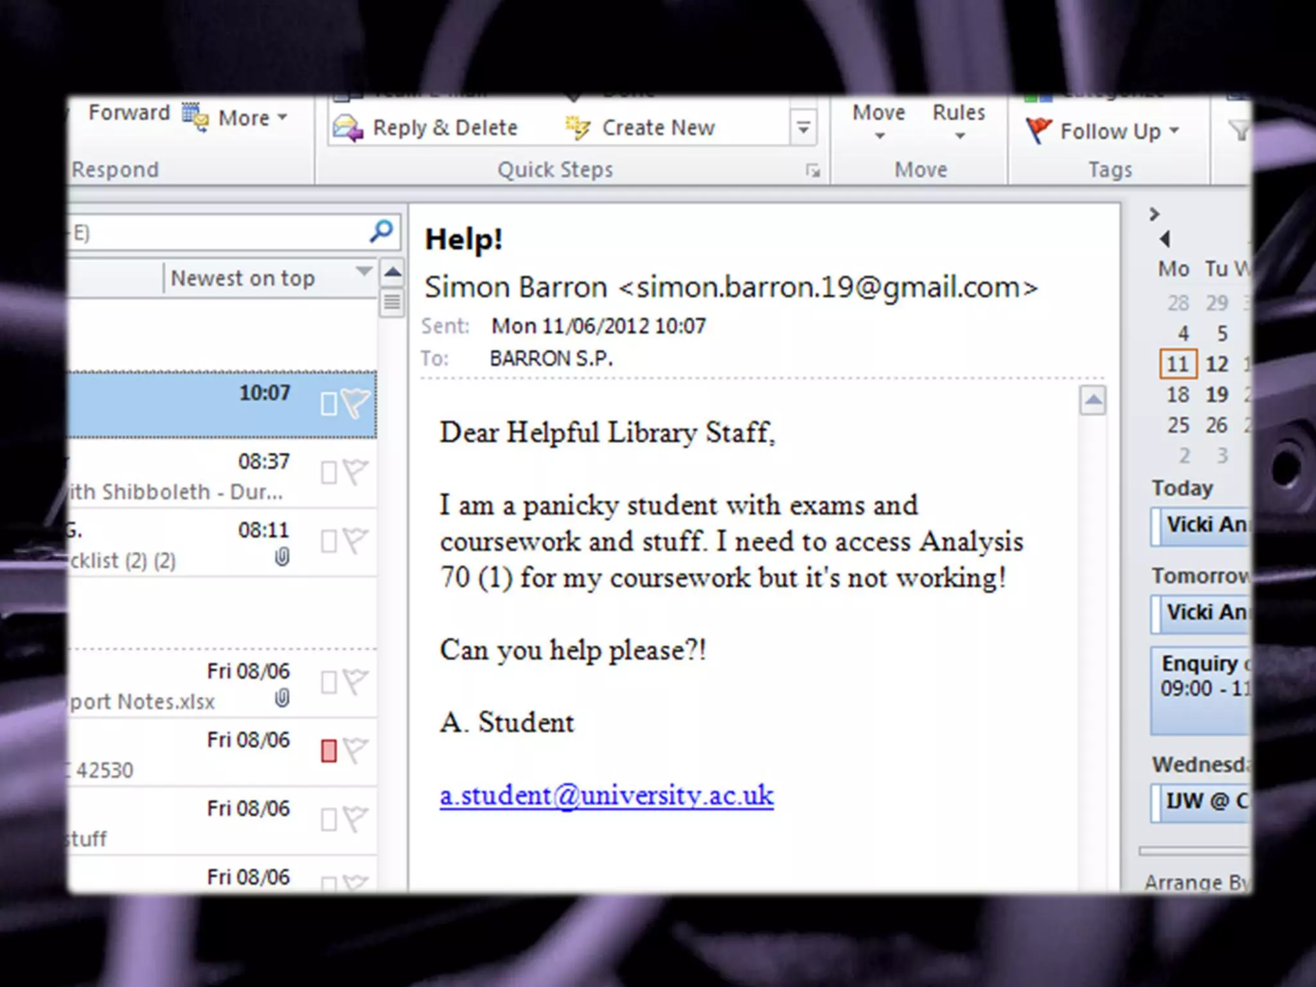Toggle red category box on 42530 message
This screenshot has width=1316, height=987.
coord(328,751)
